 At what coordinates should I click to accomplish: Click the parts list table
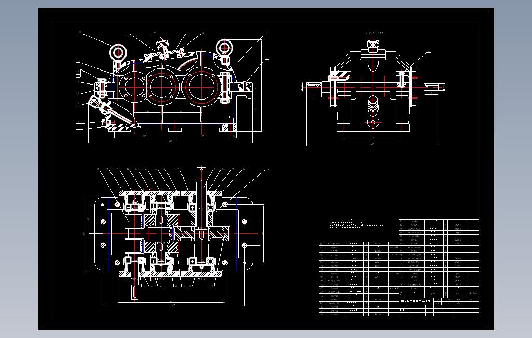399,267
